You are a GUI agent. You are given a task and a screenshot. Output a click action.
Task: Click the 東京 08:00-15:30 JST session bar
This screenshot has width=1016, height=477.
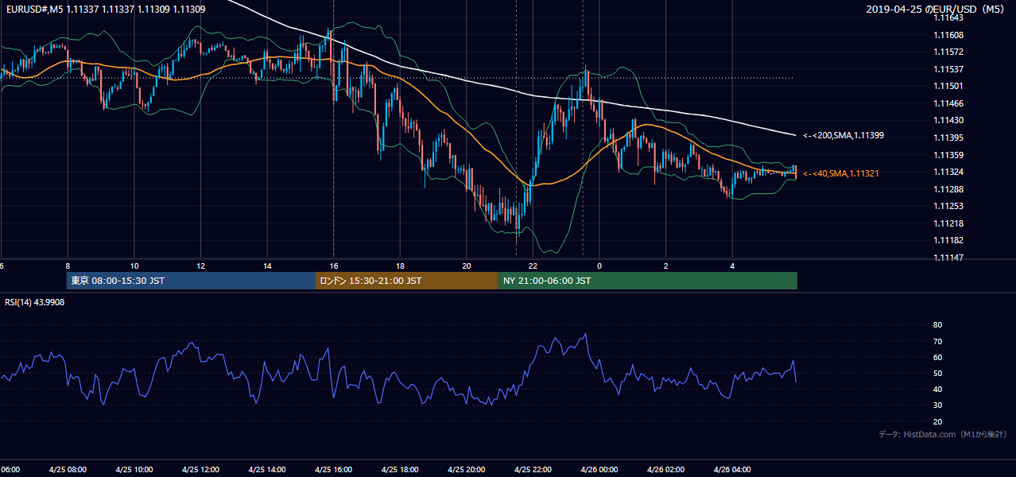point(191,281)
